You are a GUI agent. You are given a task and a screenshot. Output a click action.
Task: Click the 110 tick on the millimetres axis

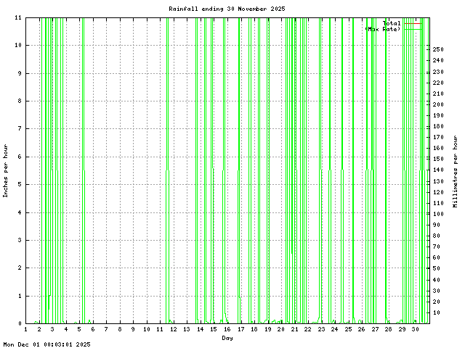pos(438,203)
